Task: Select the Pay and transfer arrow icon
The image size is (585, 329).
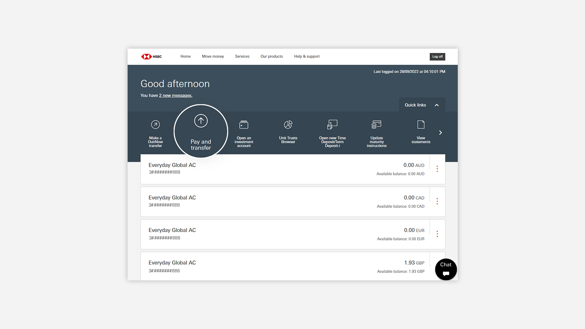Action: pos(201,121)
